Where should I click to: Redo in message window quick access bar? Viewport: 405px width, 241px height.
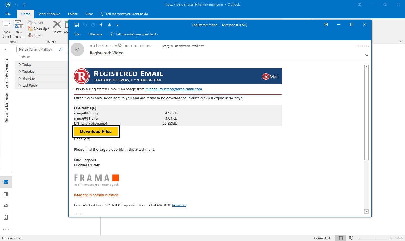coord(93,25)
